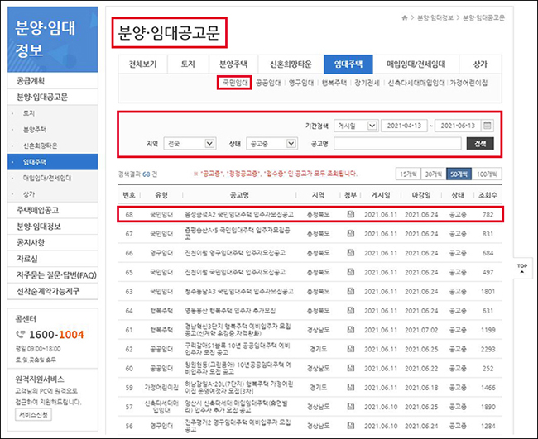Show 30개씩 results per page
This screenshot has width=538, height=439.
click(434, 174)
